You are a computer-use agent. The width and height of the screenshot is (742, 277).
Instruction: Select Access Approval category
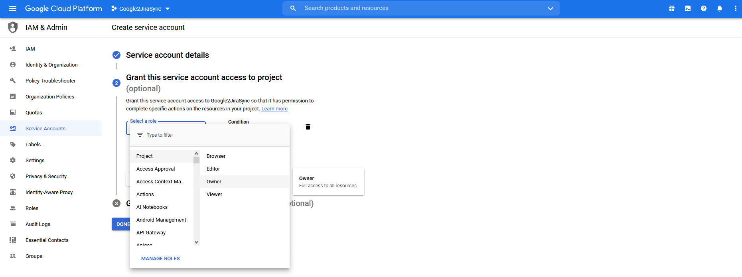pyautogui.click(x=156, y=169)
